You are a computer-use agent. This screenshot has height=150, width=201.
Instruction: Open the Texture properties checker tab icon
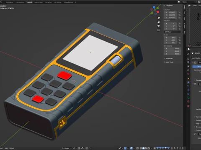(188, 106)
